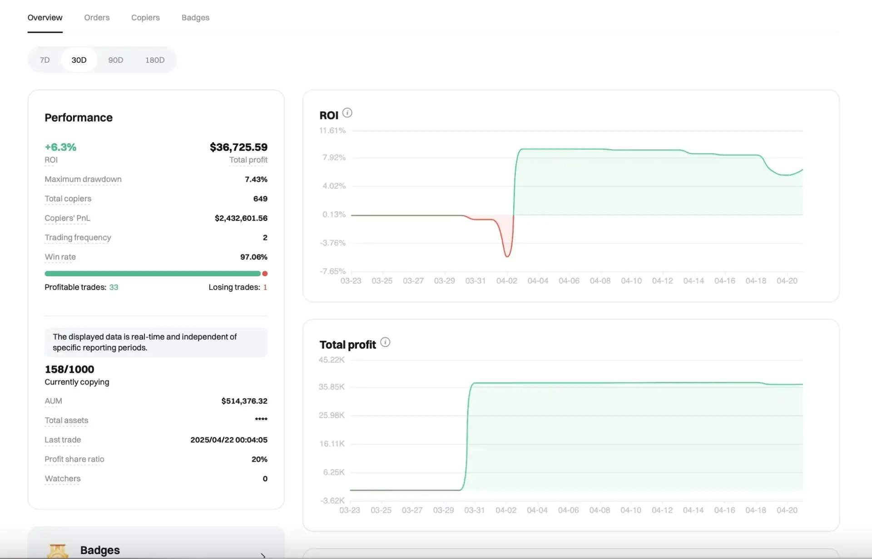872x559 pixels.
Task: Expand the Badges section chevron
Action: click(x=263, y=555)
